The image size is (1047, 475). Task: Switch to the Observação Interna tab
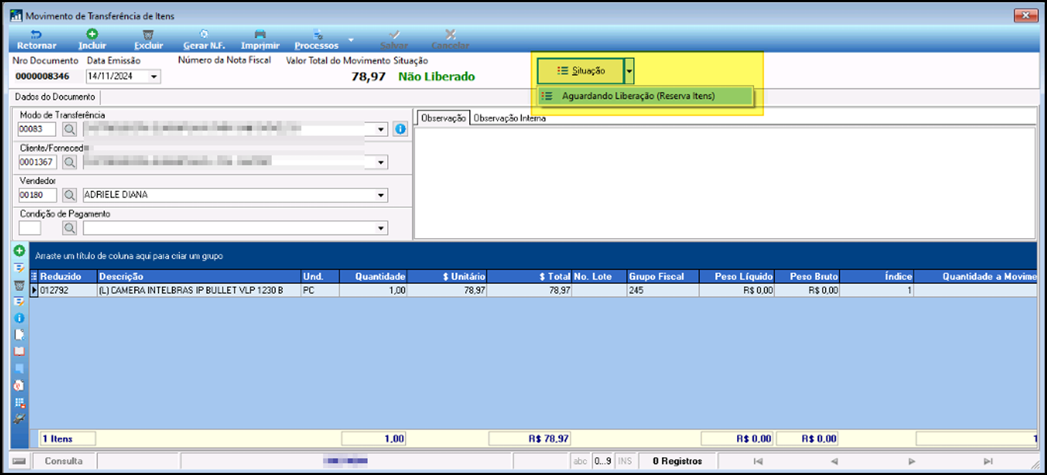point(509,118)
